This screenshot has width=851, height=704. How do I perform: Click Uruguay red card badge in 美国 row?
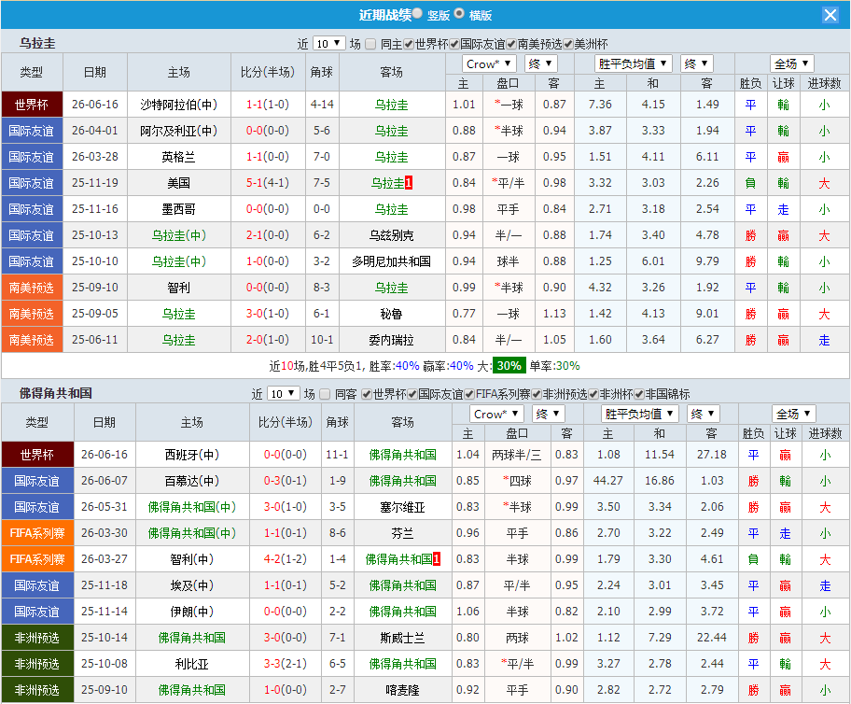click(409, 183)
